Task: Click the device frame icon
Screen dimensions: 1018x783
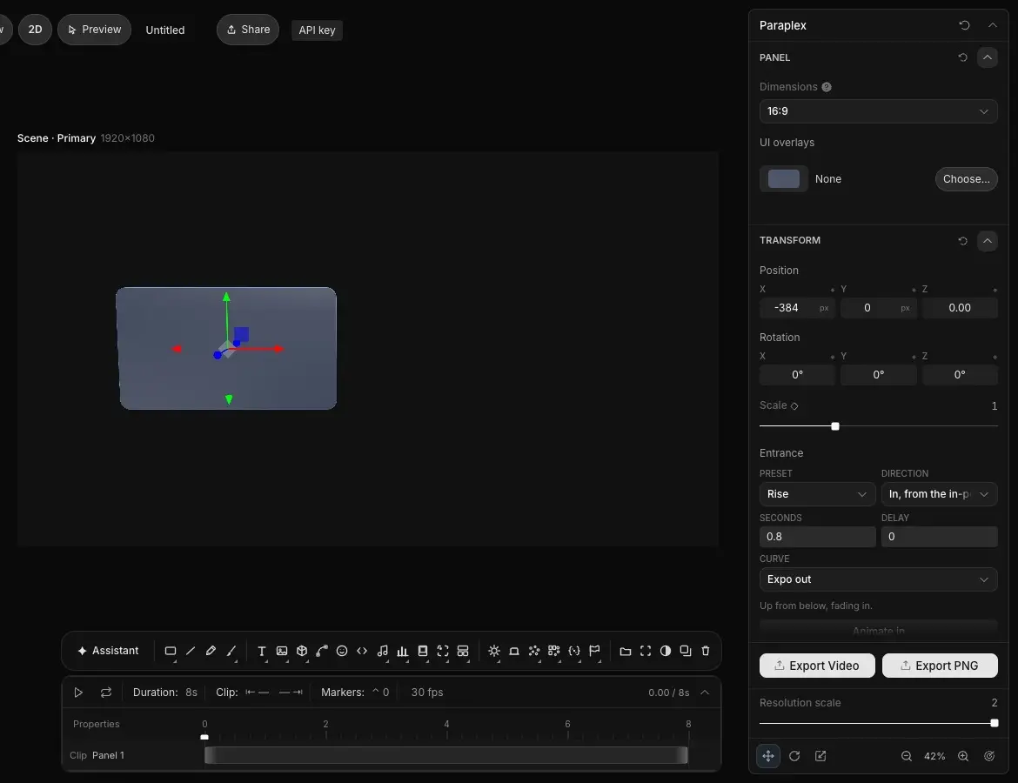Action: click(x=423, y=651)
